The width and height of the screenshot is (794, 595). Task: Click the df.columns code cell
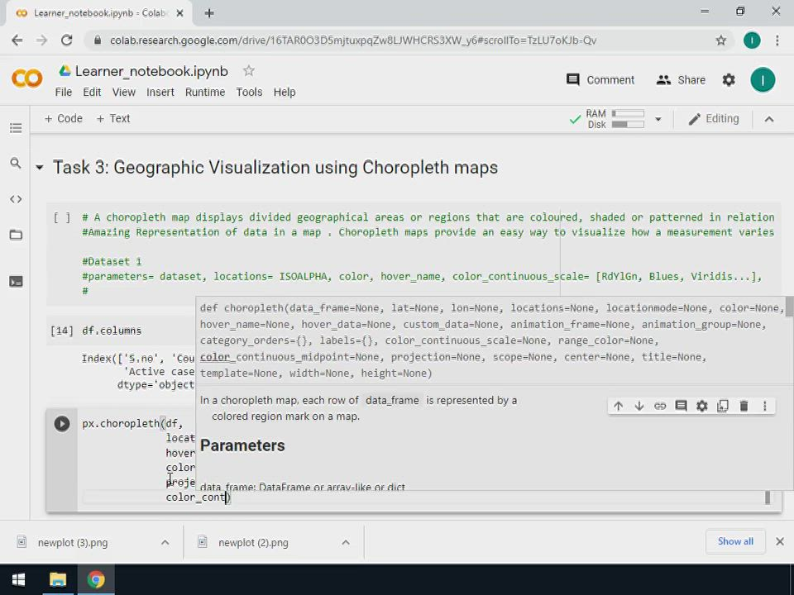(x=112, y=331)
